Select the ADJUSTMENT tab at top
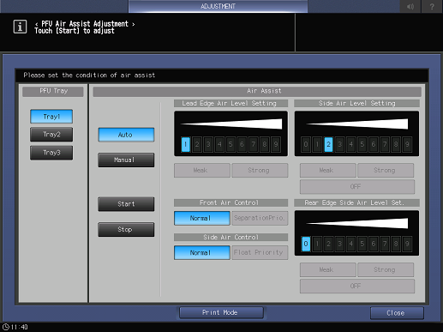 218,6
